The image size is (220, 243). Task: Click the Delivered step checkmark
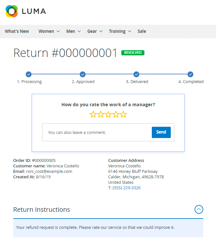(136, 74)
